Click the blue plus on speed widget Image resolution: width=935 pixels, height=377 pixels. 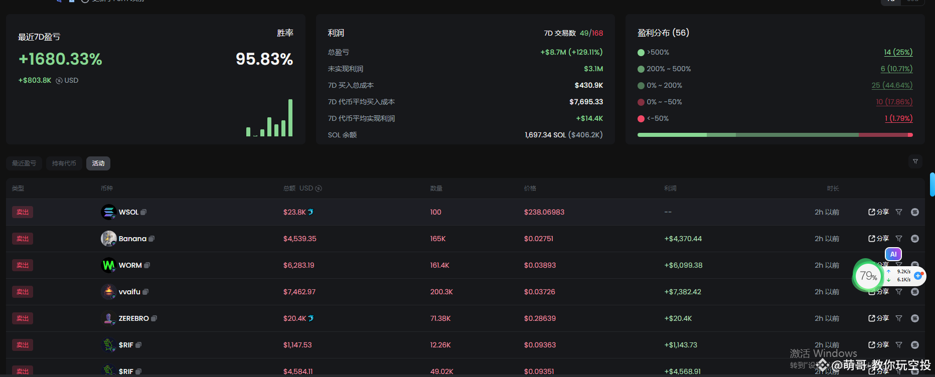pos(918,276)
